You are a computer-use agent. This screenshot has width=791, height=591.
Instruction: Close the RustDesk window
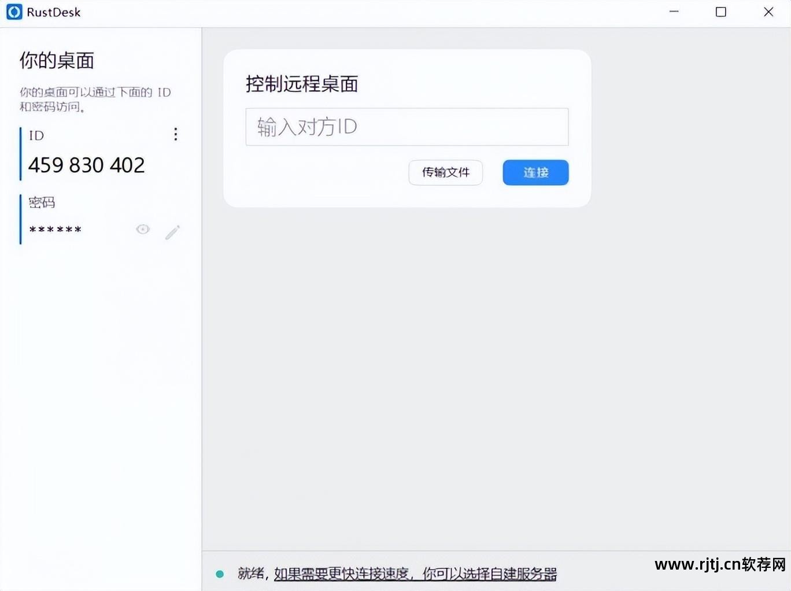click(768, 12)
